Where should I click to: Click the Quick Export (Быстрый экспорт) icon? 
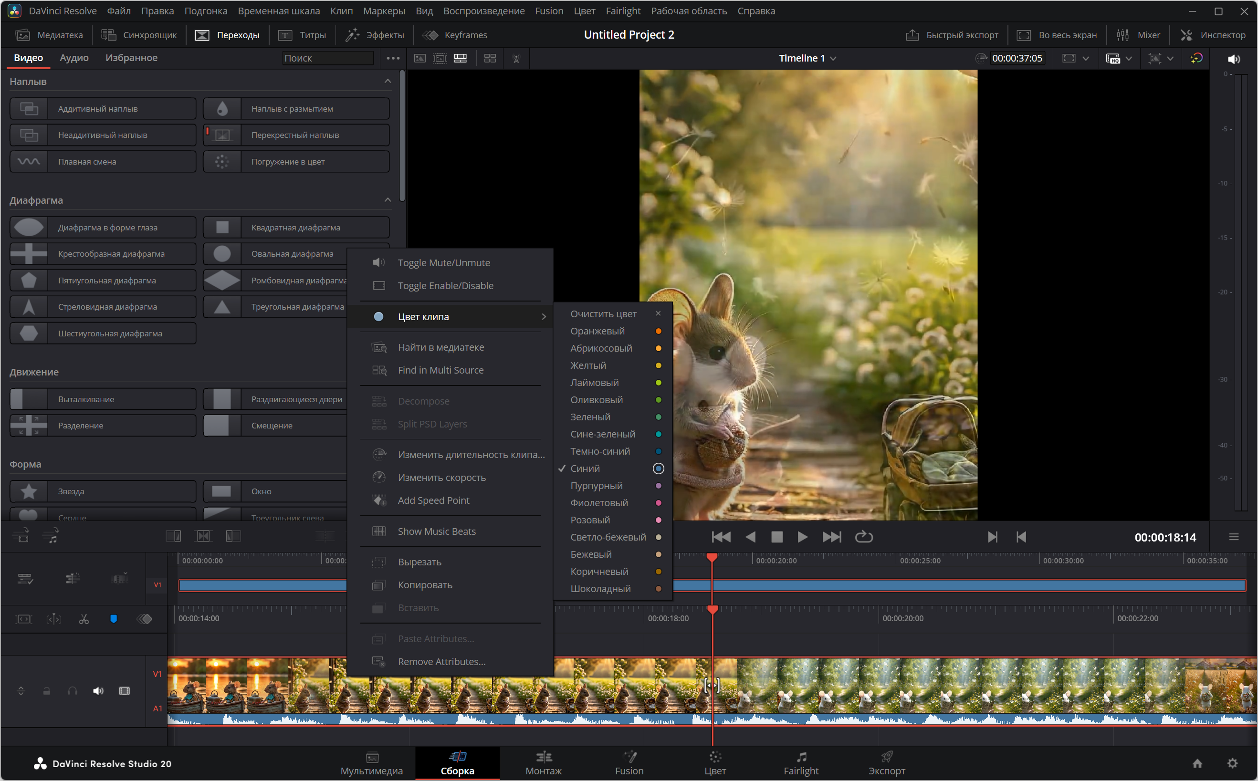pyautogui.click(x=912, y=35)
